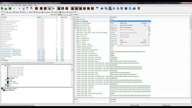The image size is (192, 108).
Task: Switch to the Units tab
Action: point(3,12)
